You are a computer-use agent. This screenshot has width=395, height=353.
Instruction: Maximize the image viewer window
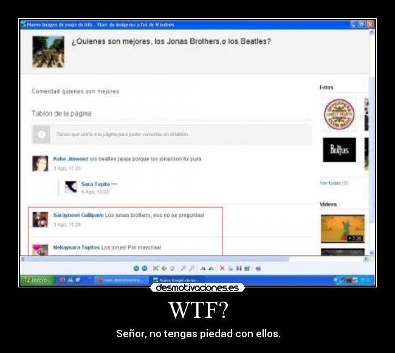click(362, 24)
